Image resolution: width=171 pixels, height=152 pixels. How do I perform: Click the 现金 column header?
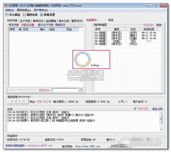[x=72, y=30]
